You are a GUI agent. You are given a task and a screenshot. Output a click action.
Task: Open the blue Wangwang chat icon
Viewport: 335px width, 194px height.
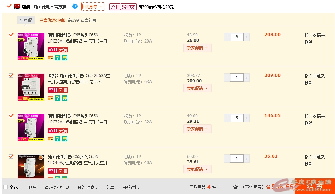pyautogui.click(x=75, y=6)
